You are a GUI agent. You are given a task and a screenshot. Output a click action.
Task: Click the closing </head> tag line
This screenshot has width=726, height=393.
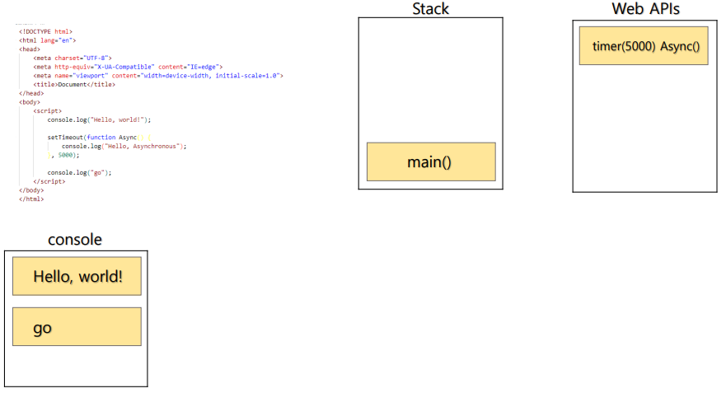31,93
